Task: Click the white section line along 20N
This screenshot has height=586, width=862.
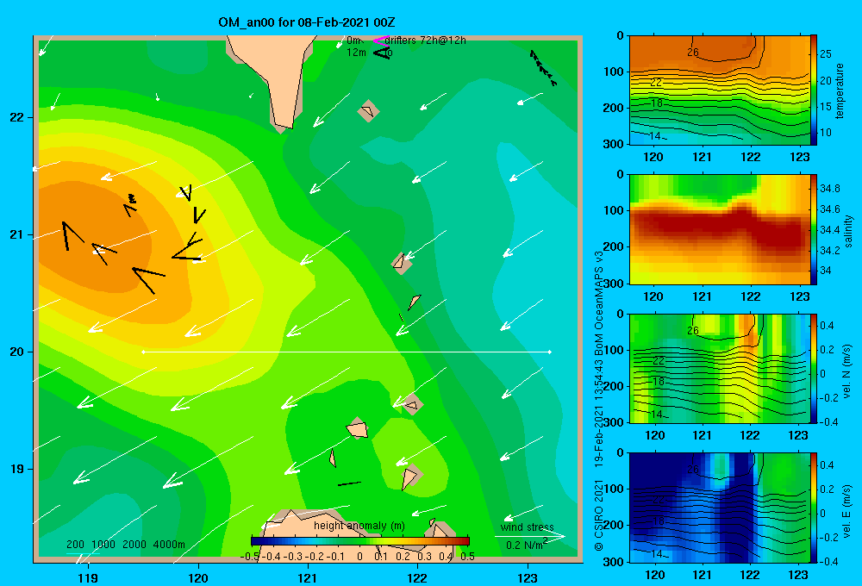Action: (347, 352)
